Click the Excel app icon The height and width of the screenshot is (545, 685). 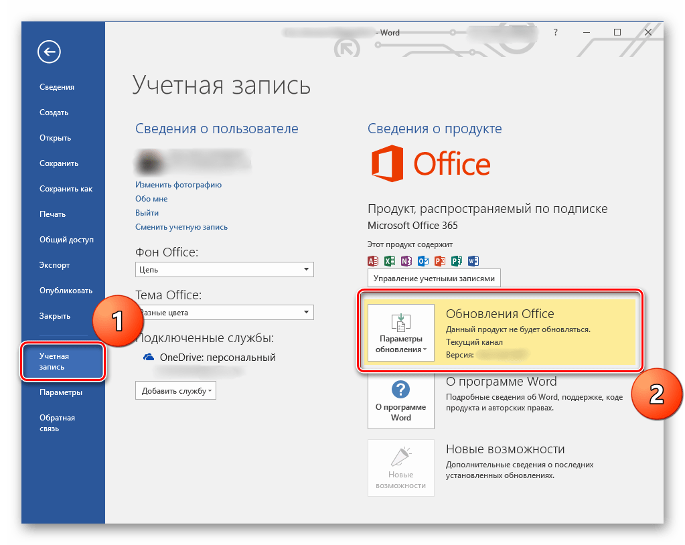click(389, 261)
